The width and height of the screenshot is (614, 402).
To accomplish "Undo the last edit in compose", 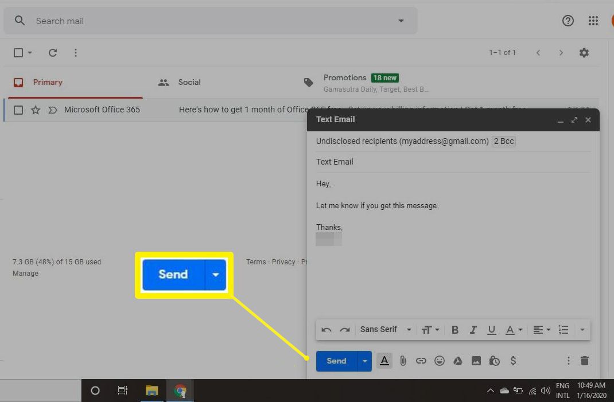I will (326, 330).
